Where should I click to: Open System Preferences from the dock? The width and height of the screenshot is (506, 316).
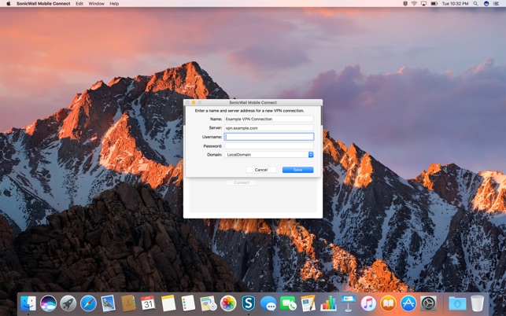[x=428, y=303]
